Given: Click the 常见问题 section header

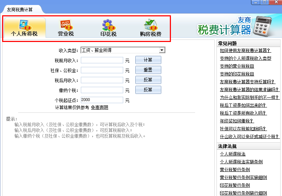Looking at the screenshot, I should point(249,43).
